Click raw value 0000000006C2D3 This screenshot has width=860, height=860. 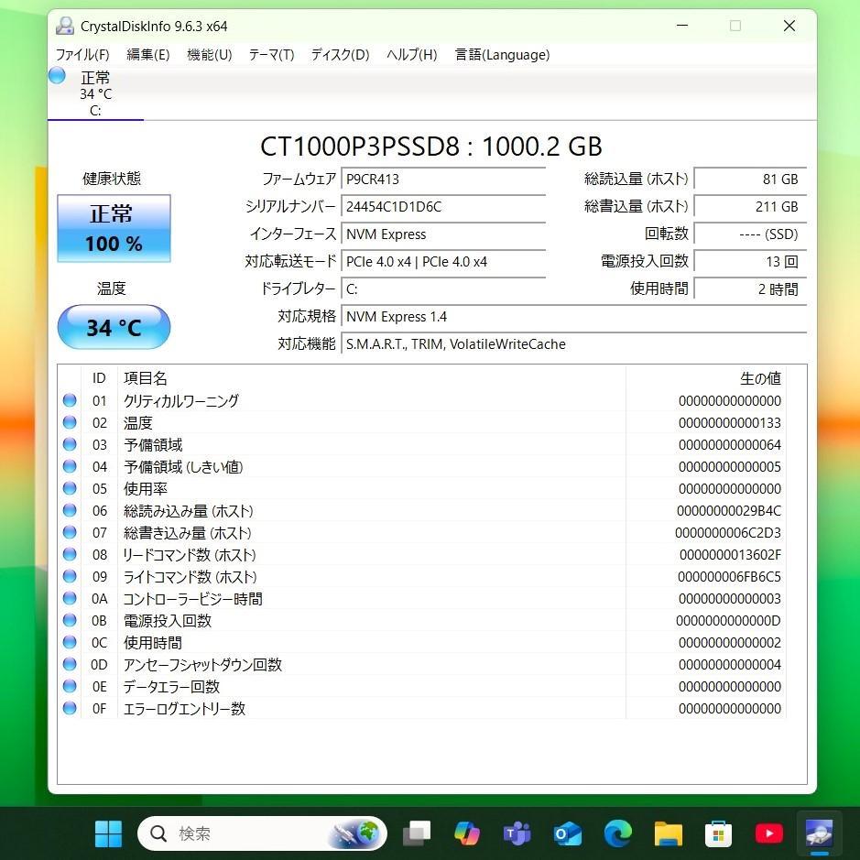728,532
